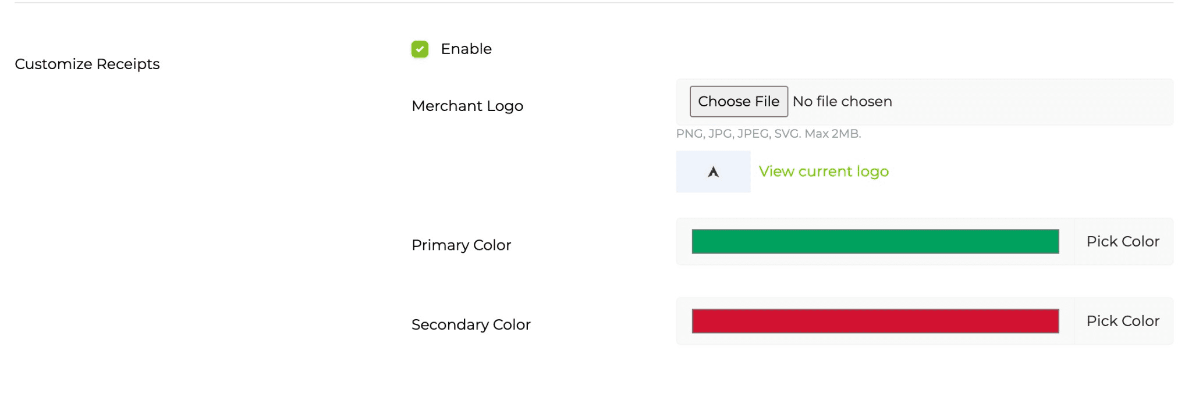
Task: Click the merchant logo upload field row
Action: pyautogui.click(x=924, y=102)
